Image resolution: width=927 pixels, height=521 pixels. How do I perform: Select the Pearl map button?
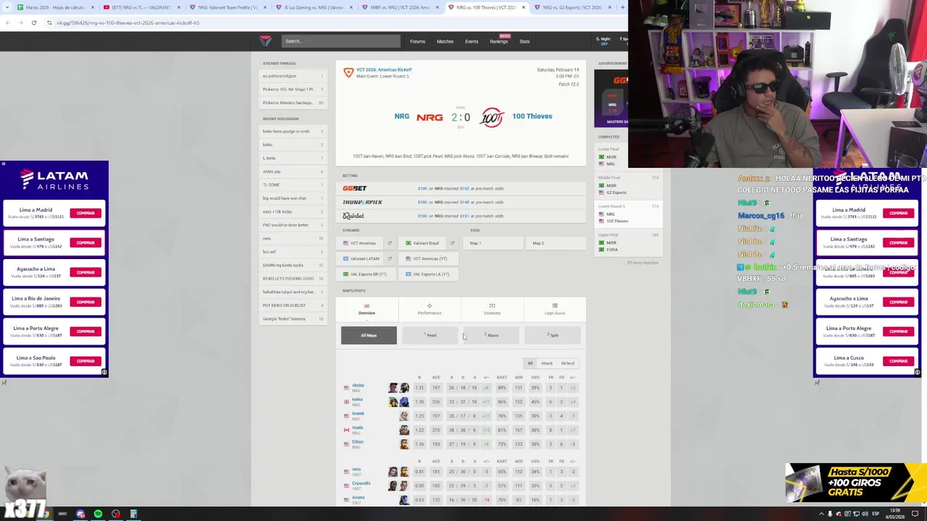click(x=430, y=335)
